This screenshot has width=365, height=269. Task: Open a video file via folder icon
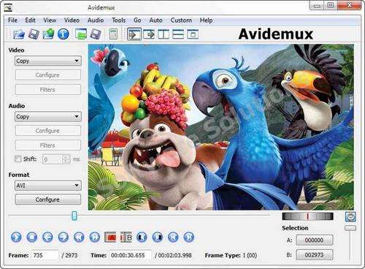19,34
